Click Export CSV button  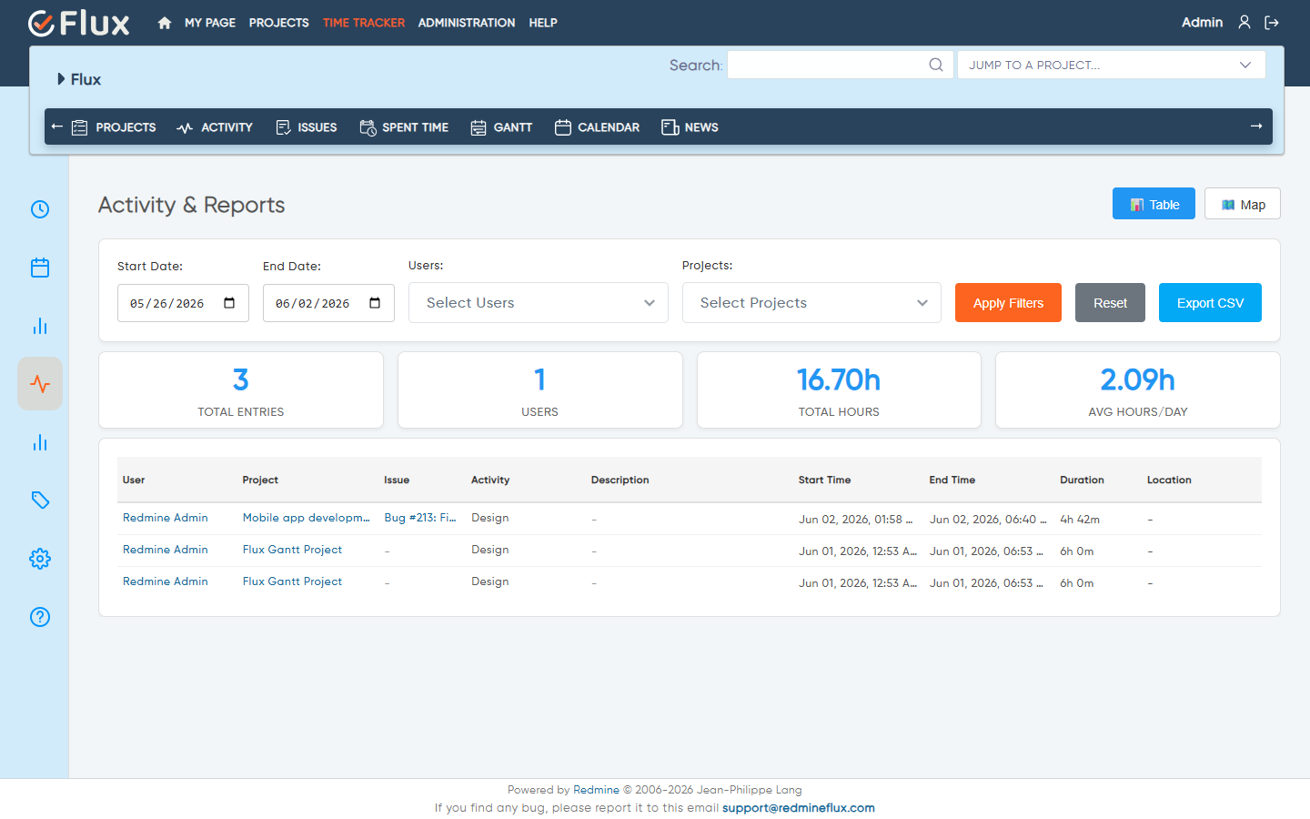pyautogui.click(x=1210, y=302)
